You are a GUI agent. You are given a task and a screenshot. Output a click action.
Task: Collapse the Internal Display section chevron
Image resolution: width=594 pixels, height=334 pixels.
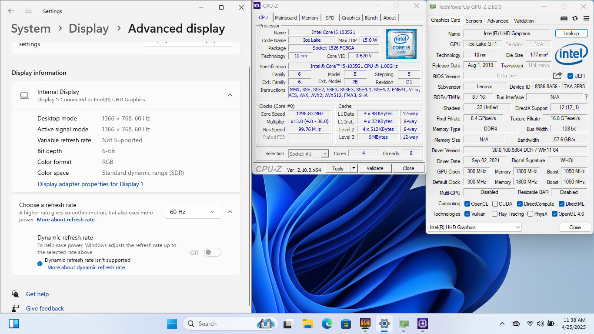pos(230,95)
